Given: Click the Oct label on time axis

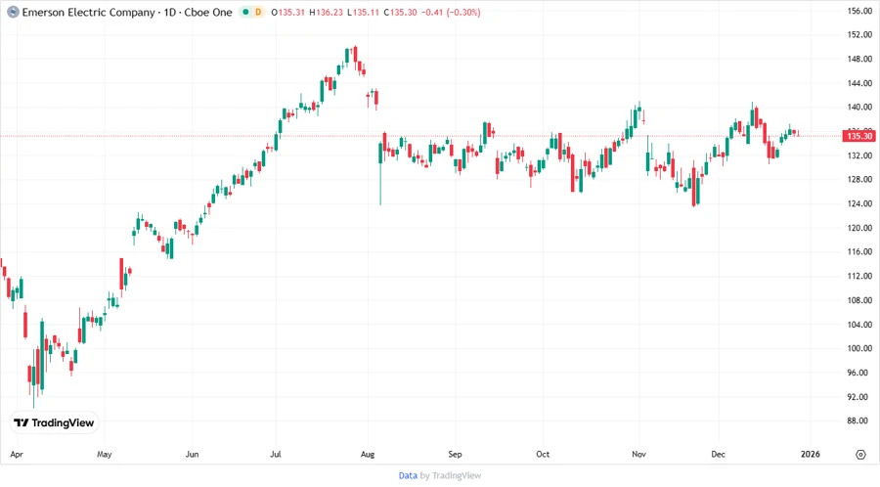Looking at the screenshot, I should pos(543,455).
